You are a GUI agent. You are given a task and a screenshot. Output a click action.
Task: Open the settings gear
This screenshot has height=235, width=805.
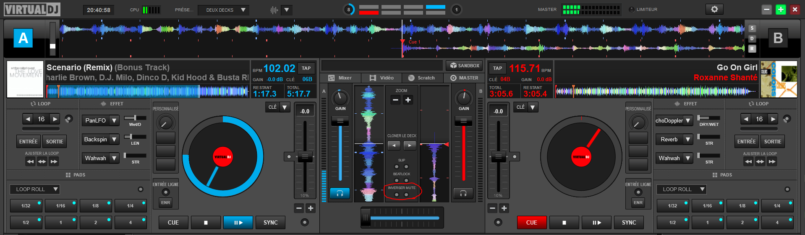pyautogui.click(x=714, y=9)
